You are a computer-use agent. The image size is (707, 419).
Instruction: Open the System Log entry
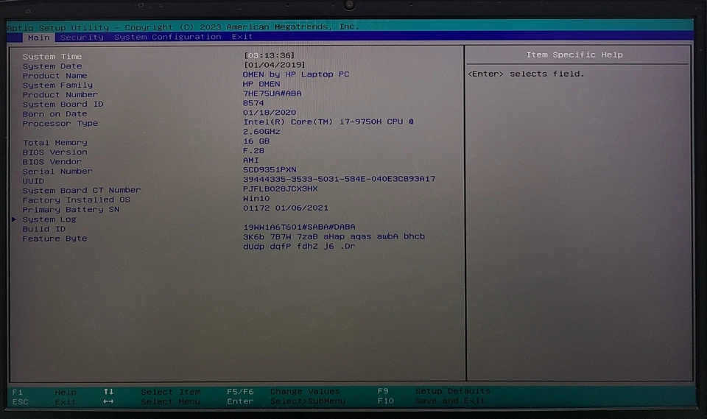coord(49,219)
